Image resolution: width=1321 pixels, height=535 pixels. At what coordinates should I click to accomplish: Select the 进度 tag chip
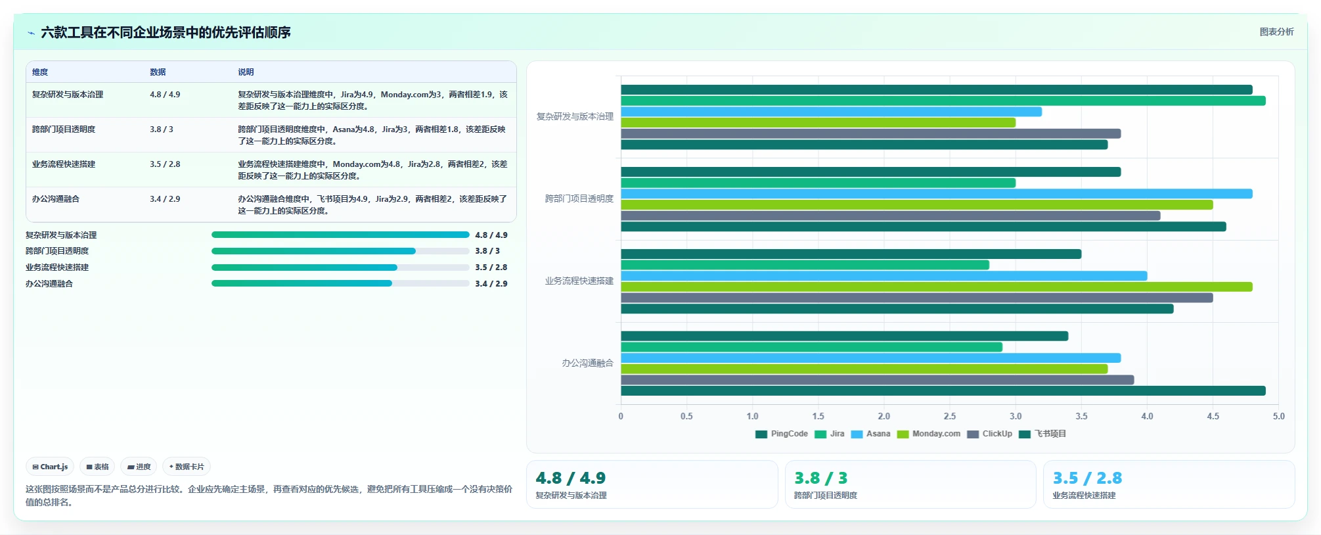139,467
